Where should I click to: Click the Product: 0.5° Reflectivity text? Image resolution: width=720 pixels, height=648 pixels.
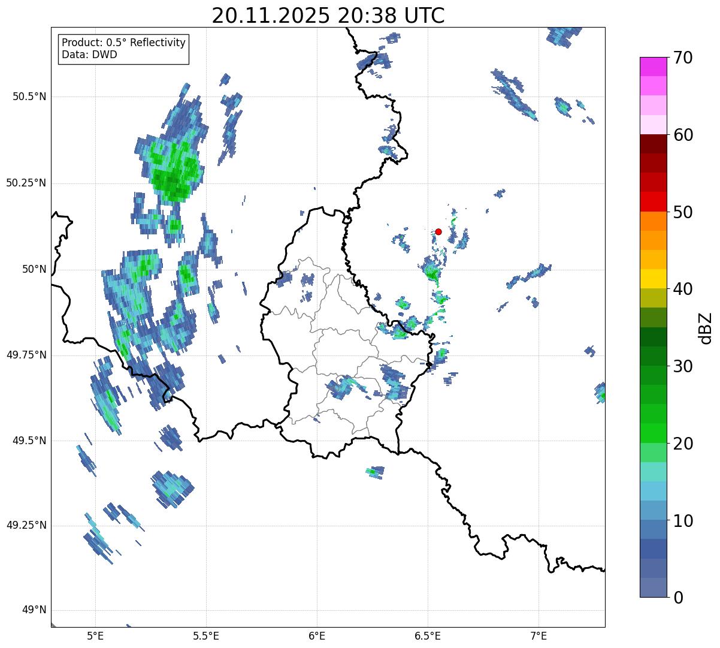pyautogui.click(x=124, y=43)
